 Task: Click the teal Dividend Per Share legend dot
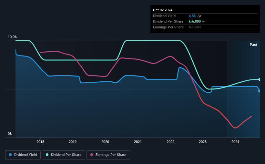click(47, 155)
